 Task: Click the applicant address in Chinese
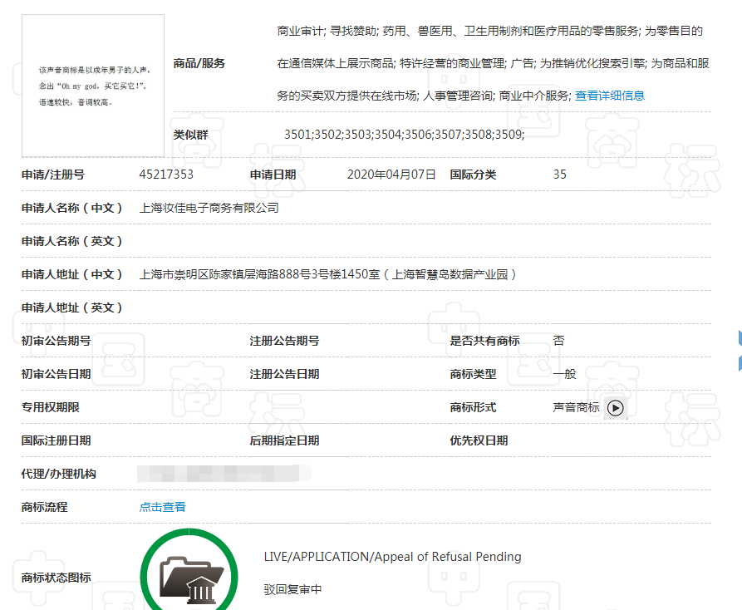click(327, 274)
